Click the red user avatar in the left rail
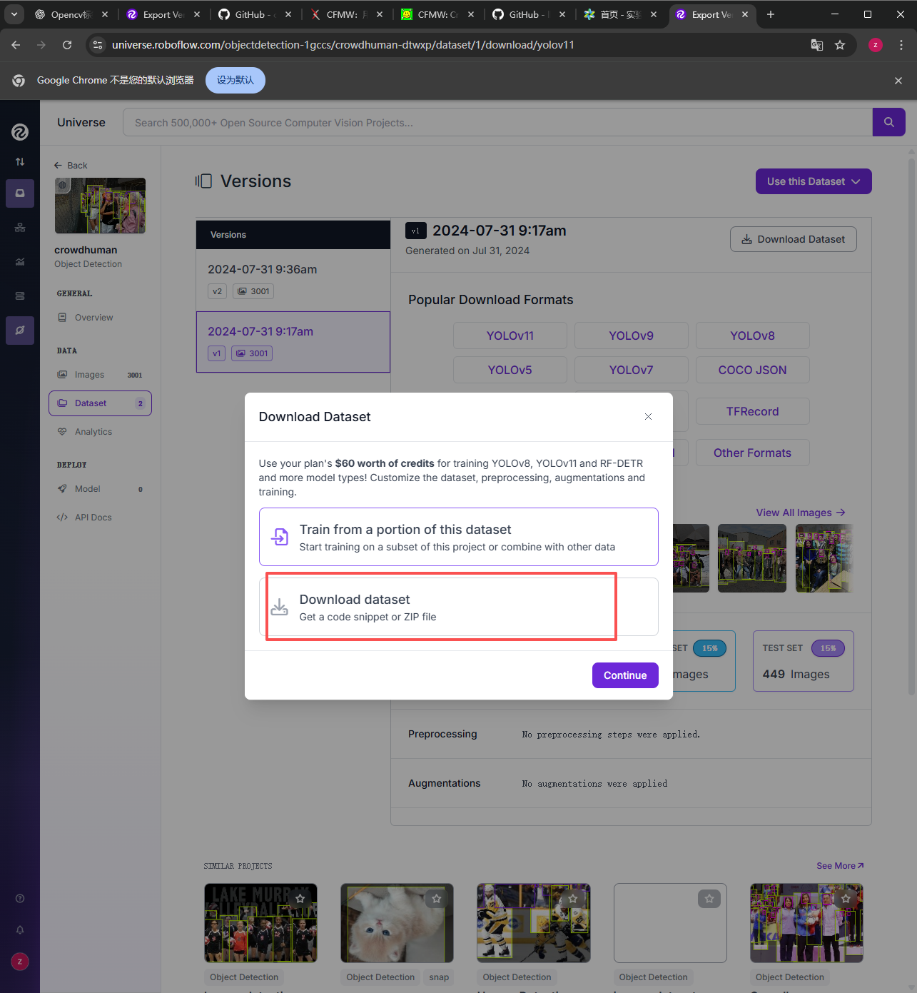Screen dimensions: 917x993 pyautogui.click(x=20, y=962)
